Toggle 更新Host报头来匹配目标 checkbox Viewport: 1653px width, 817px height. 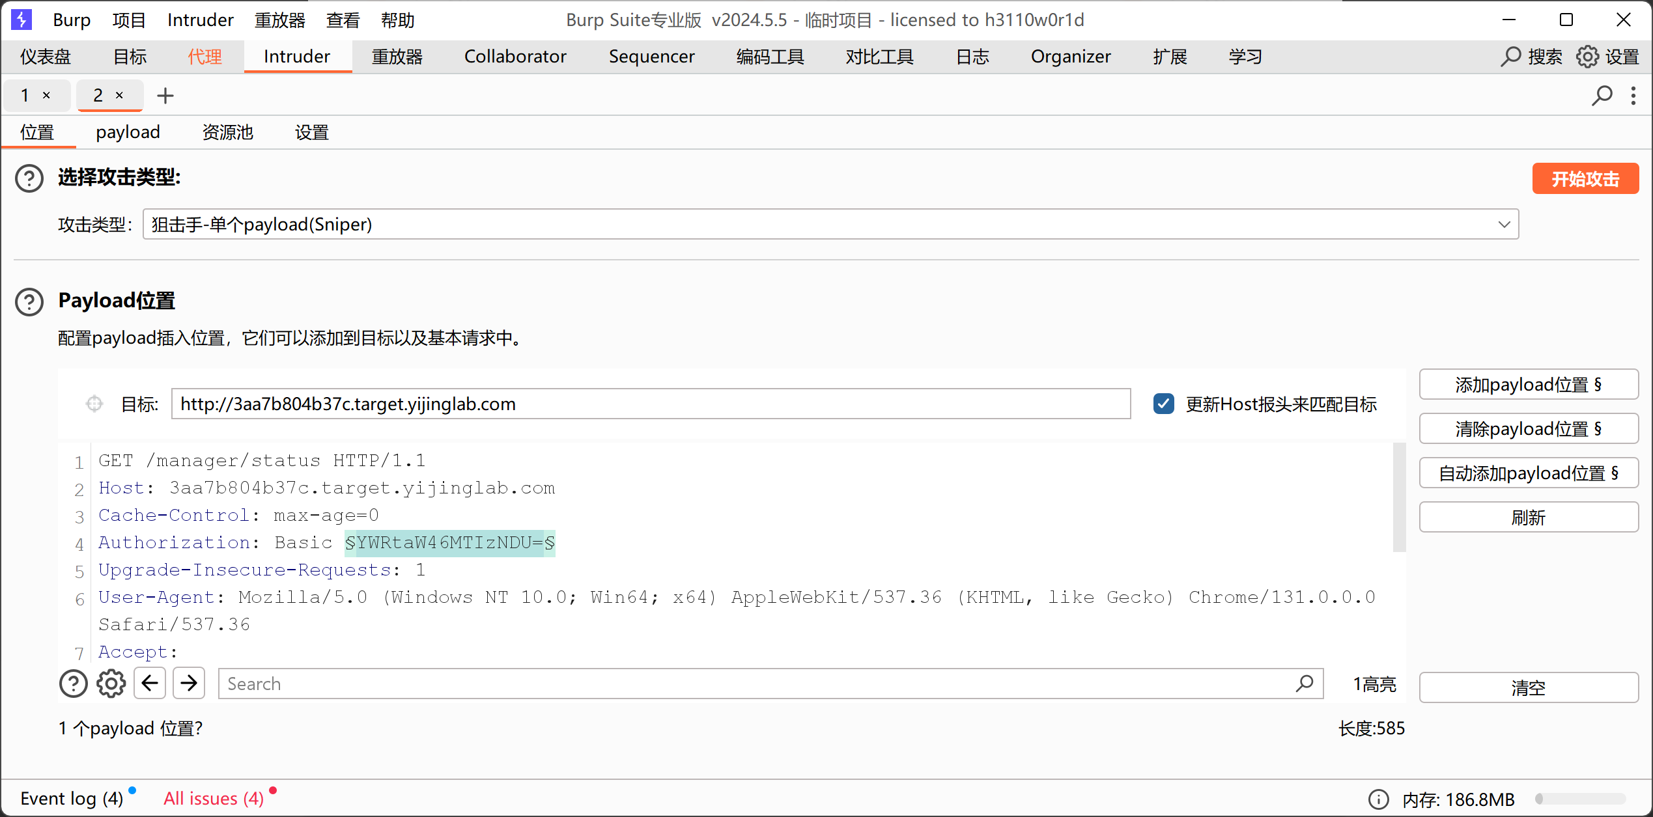(x=1163, y=404)
